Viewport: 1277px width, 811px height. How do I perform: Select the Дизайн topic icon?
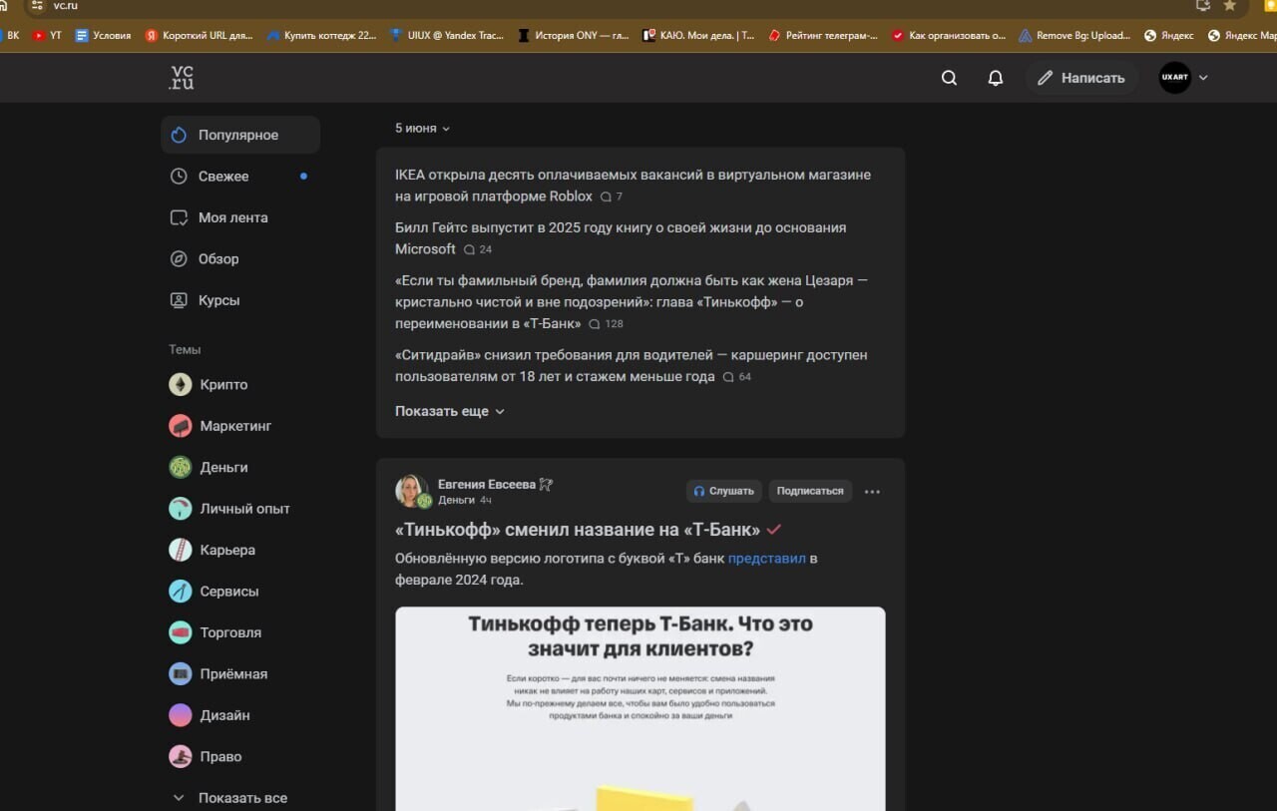(x=180, y=715)
